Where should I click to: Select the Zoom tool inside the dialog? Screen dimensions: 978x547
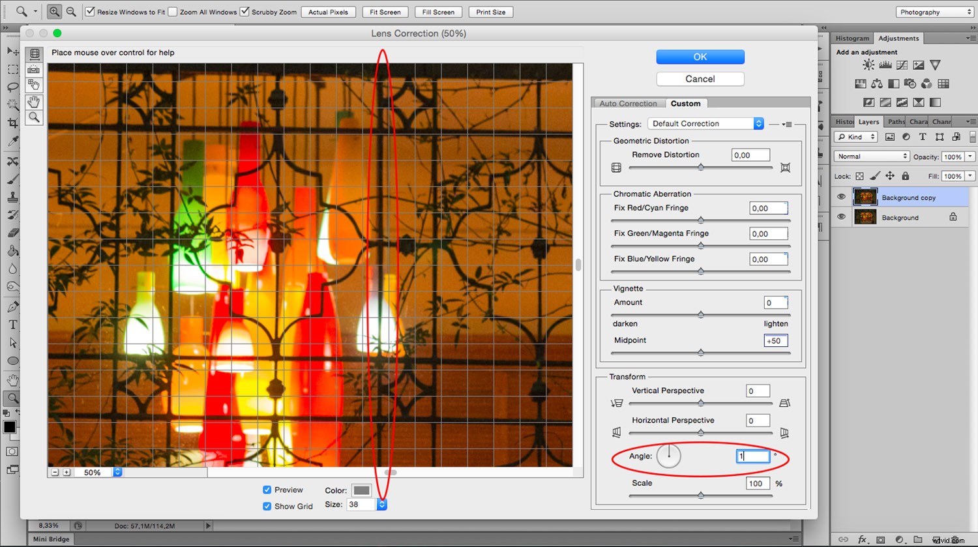click(x=35, y=117)
